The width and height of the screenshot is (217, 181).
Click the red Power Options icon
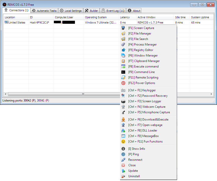(123, 83)
